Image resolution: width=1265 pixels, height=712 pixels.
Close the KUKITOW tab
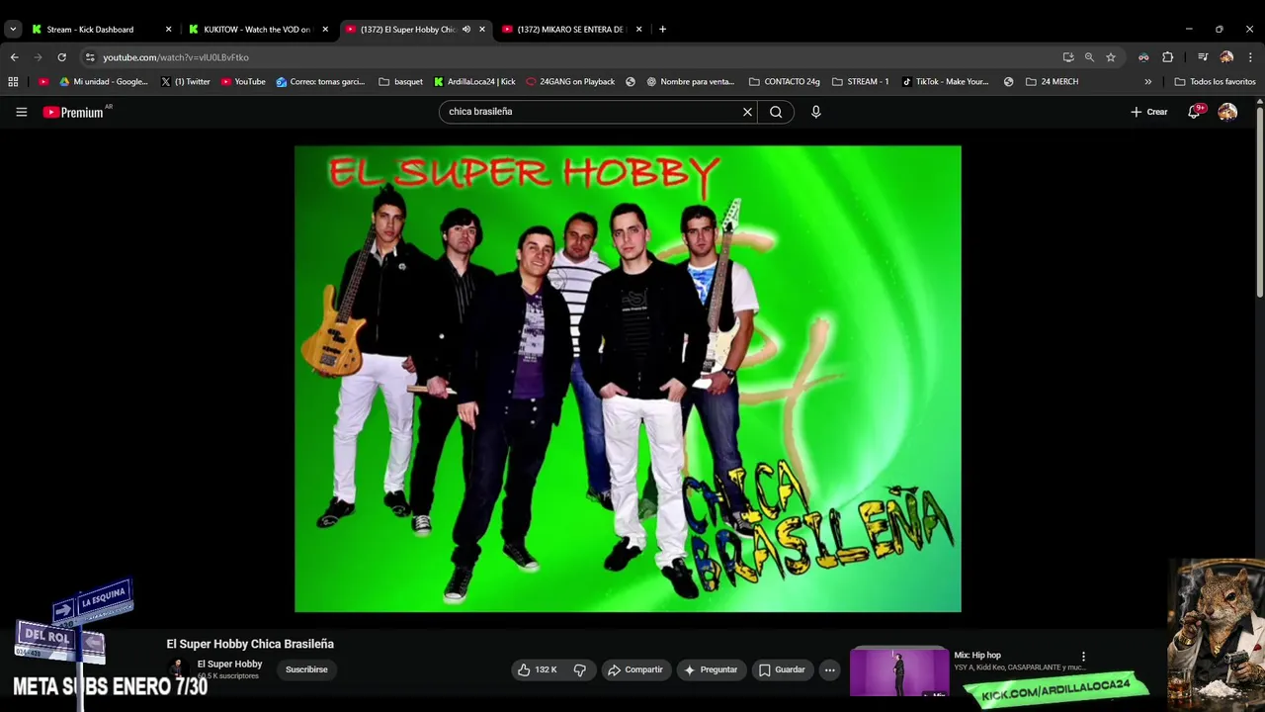[x=325, y=30]
